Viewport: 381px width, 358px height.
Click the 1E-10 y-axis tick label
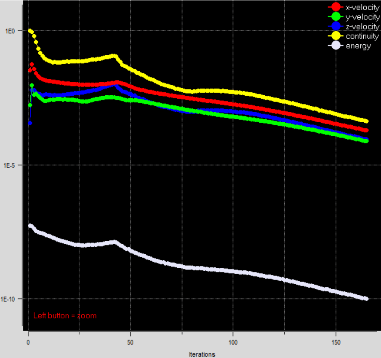tap(9, 299)
